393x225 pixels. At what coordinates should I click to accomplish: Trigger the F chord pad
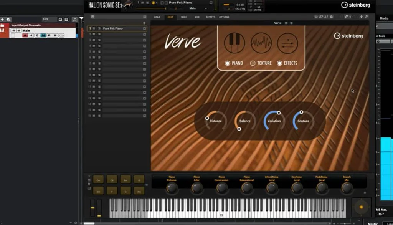(x=112, y=191)
